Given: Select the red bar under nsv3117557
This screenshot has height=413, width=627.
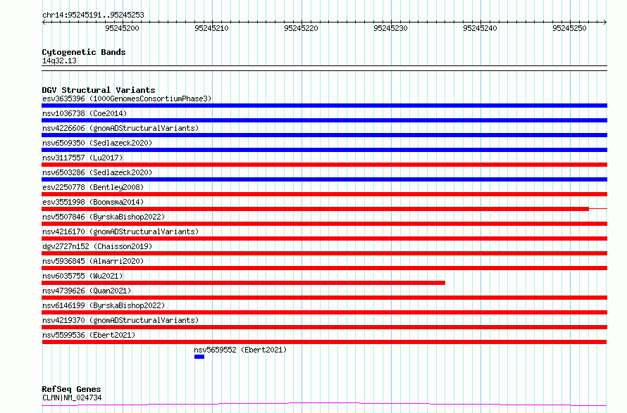Looking at the screenshot, I should pos(324,165).
